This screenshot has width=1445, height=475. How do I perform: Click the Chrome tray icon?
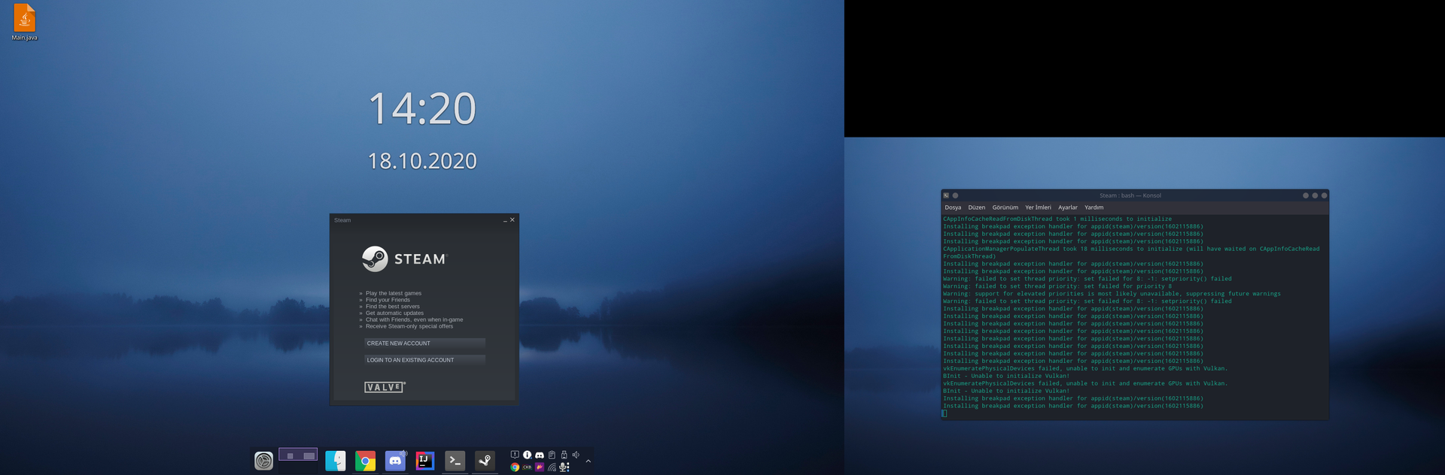coord(515,467)
